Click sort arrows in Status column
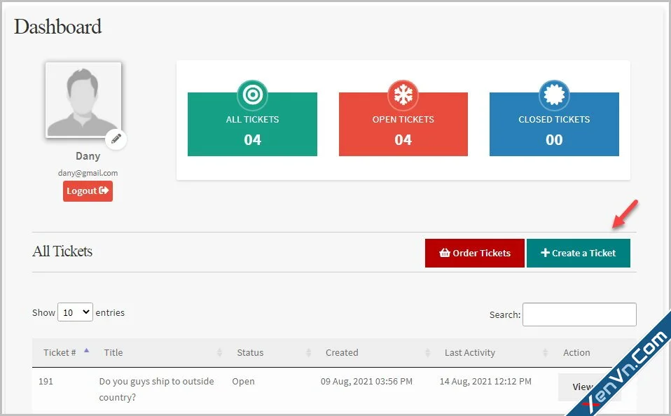Screen dimensions: 671x416 click(x=308, y=353)
